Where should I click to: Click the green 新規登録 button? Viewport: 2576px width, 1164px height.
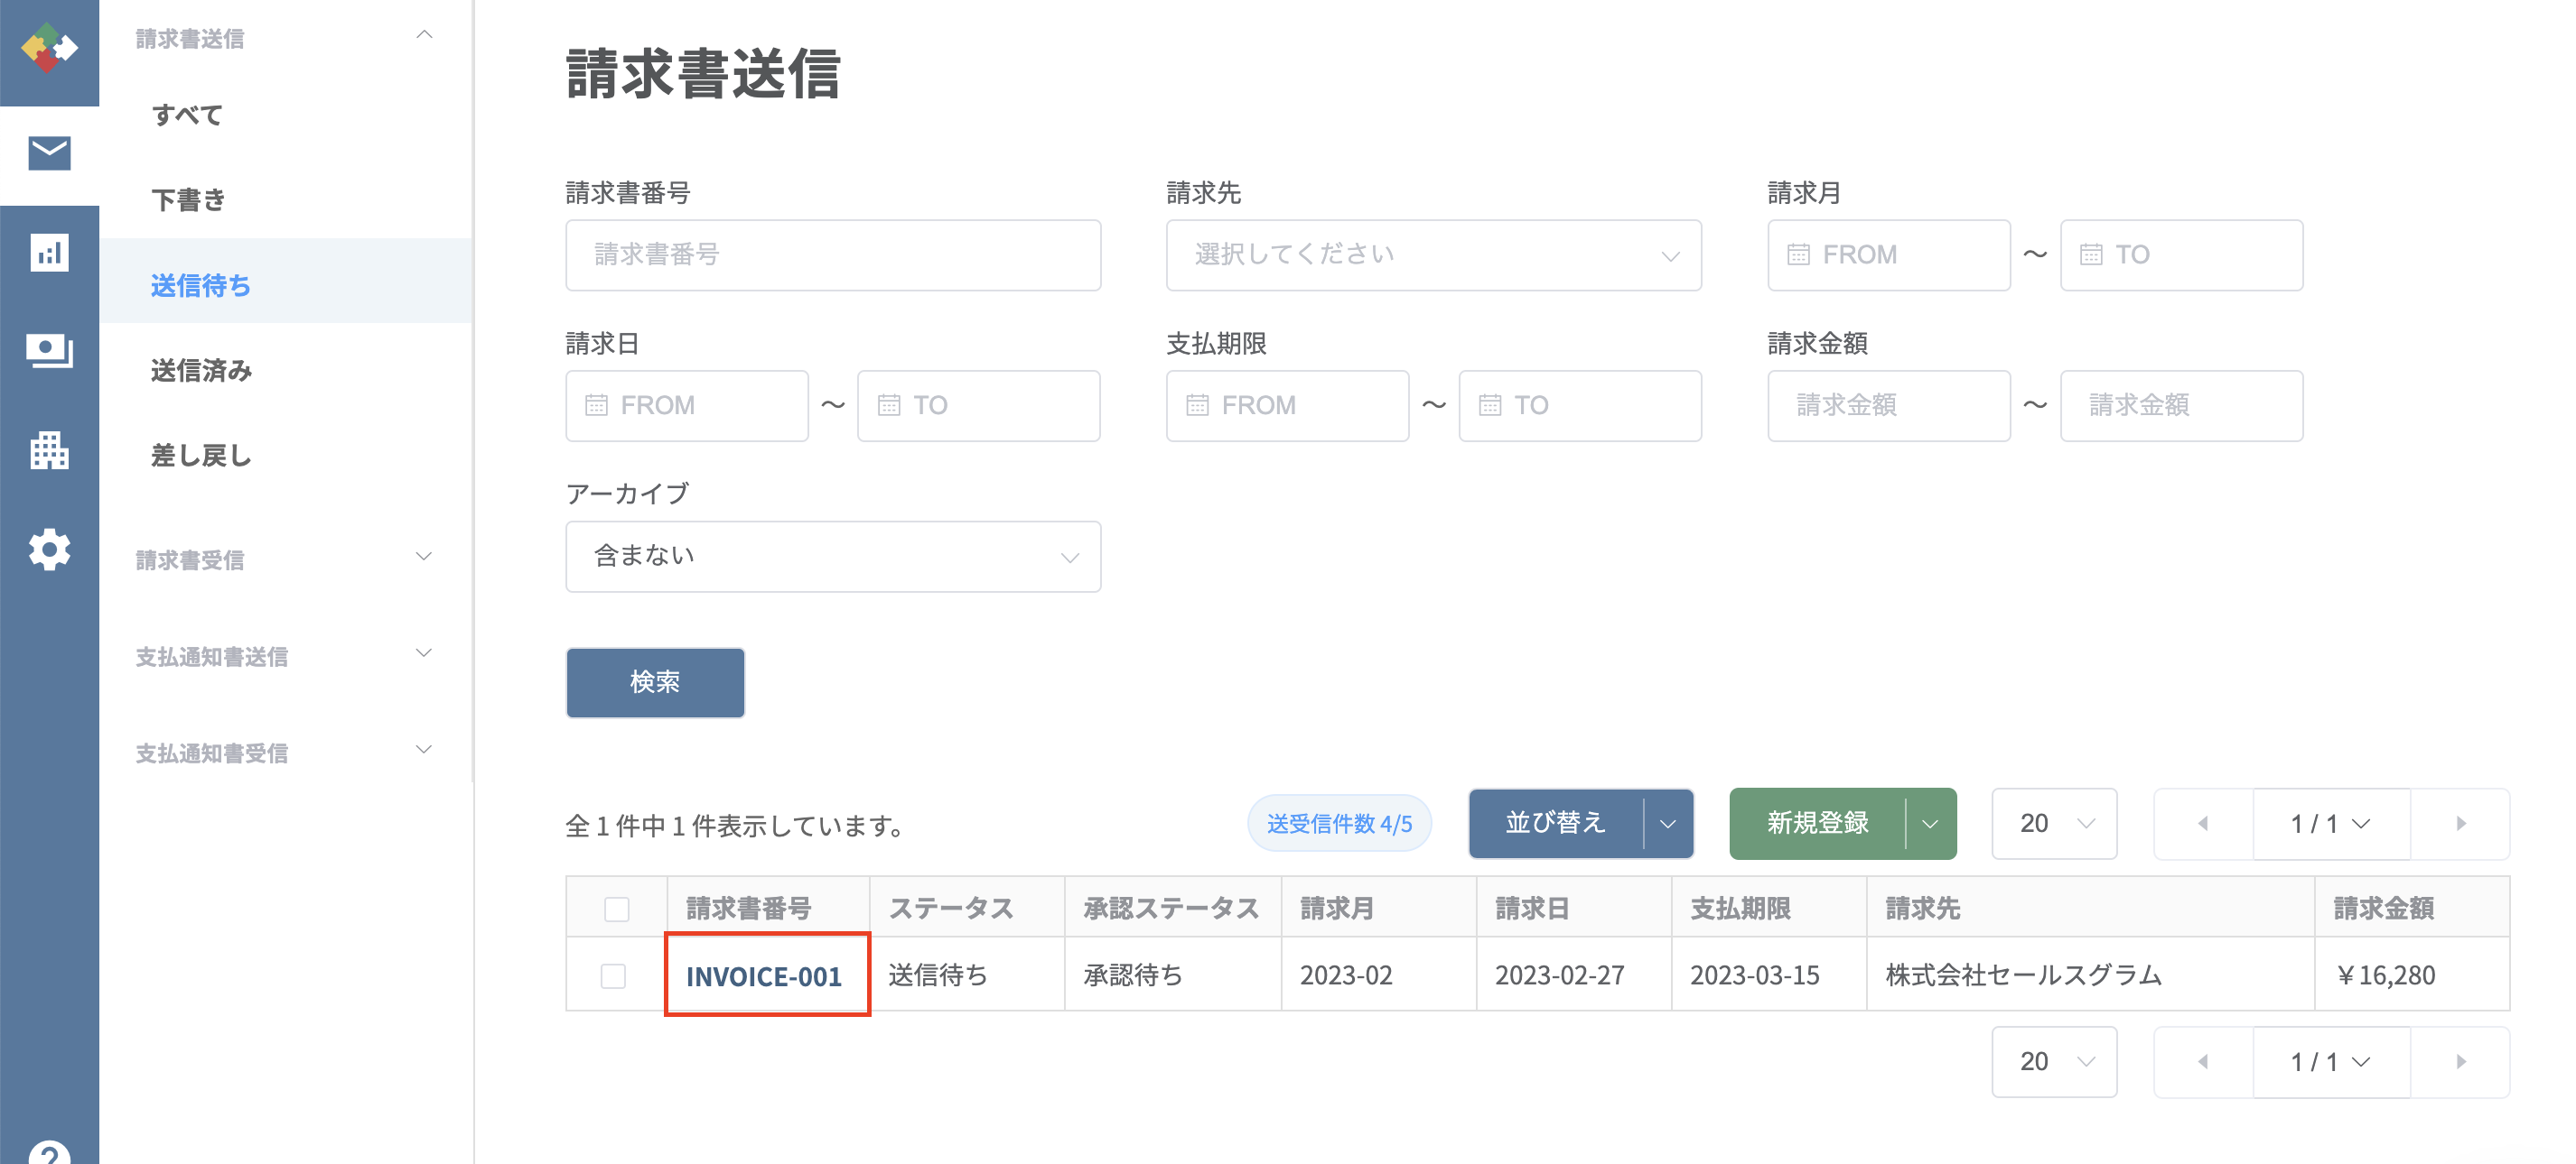click(1818, 823)
